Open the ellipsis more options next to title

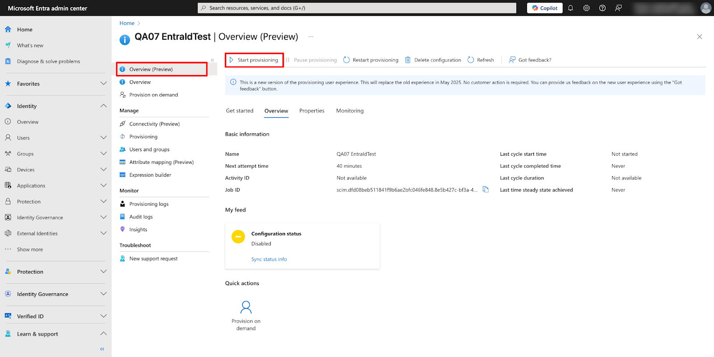click(x=311, y=37)
